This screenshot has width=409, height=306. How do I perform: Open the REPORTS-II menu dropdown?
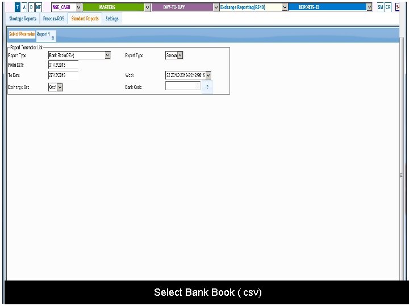click(x=369, y=7)
